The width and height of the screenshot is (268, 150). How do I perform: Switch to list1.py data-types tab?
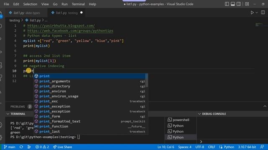tap(26, 13)
